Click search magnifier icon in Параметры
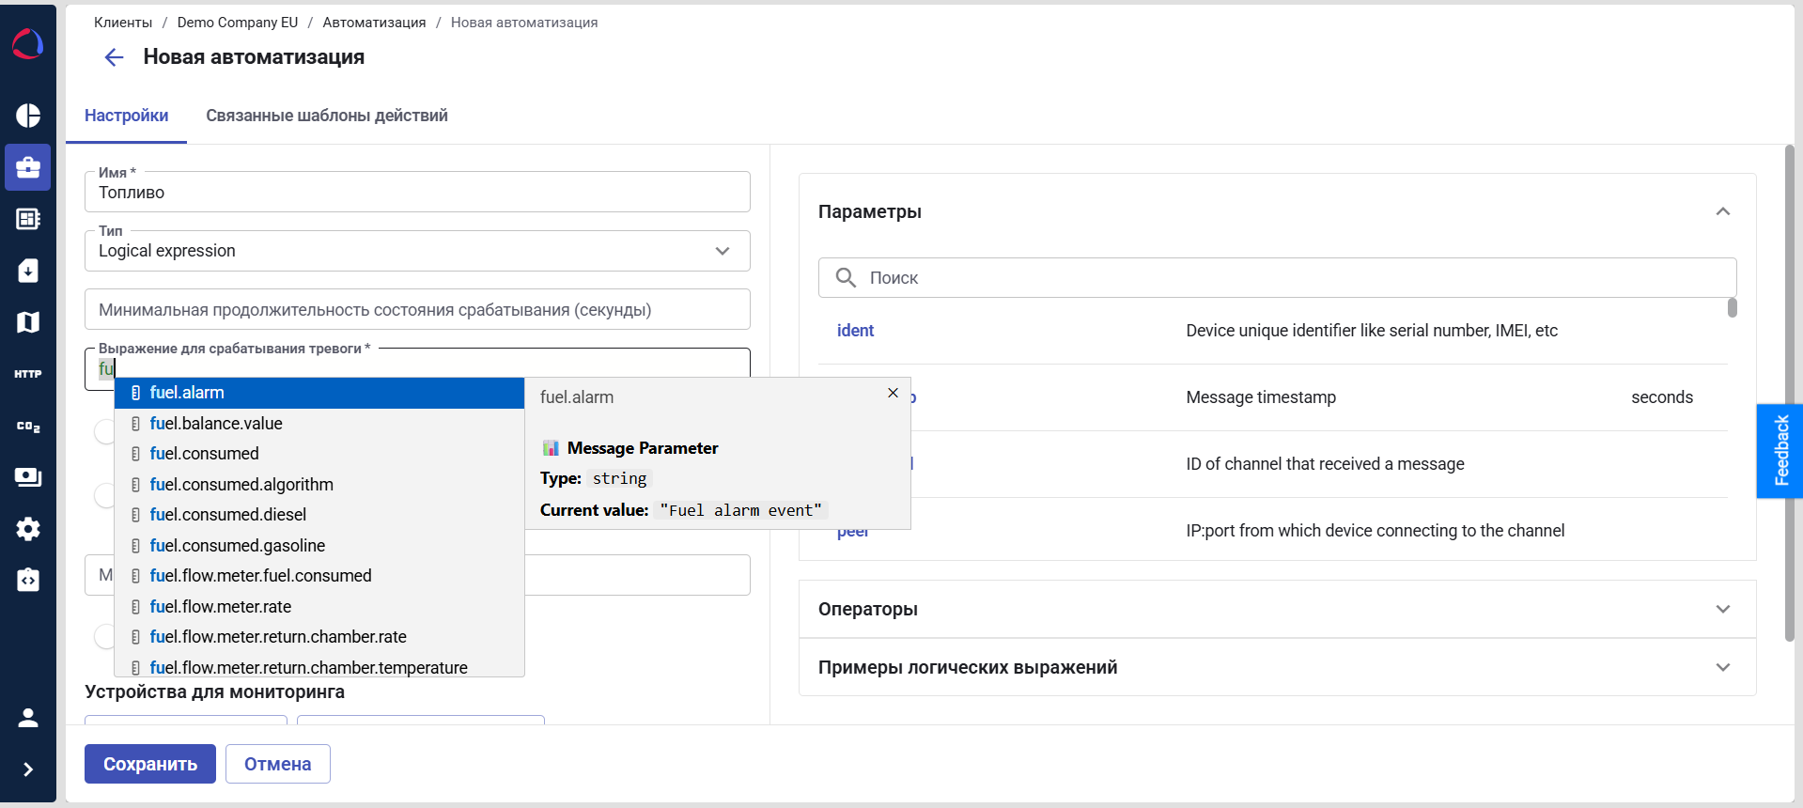Image resolution: width=1803 pixels, height=808 pixels. [846, 277]
